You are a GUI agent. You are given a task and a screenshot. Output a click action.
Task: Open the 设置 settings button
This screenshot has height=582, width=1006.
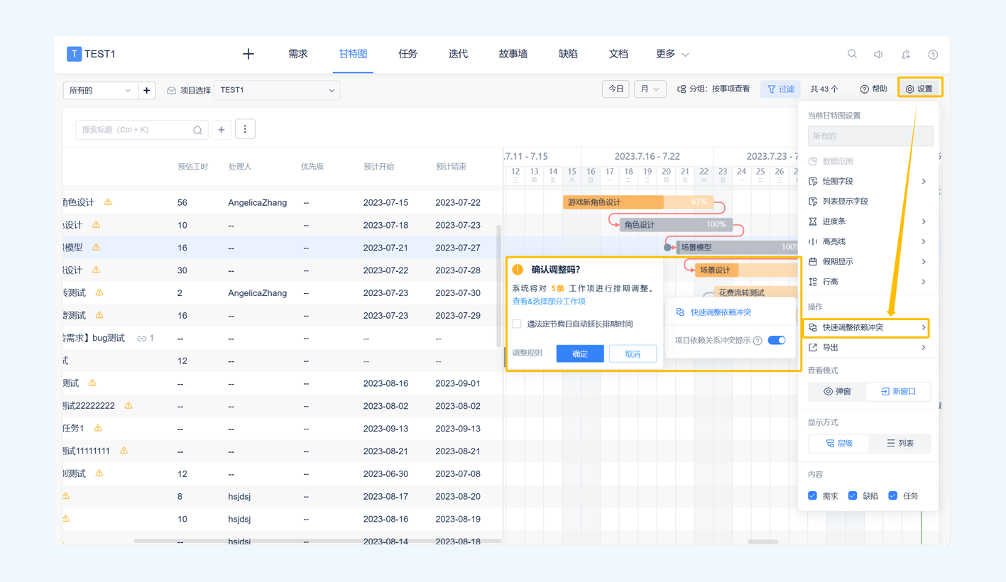[919, 89]
